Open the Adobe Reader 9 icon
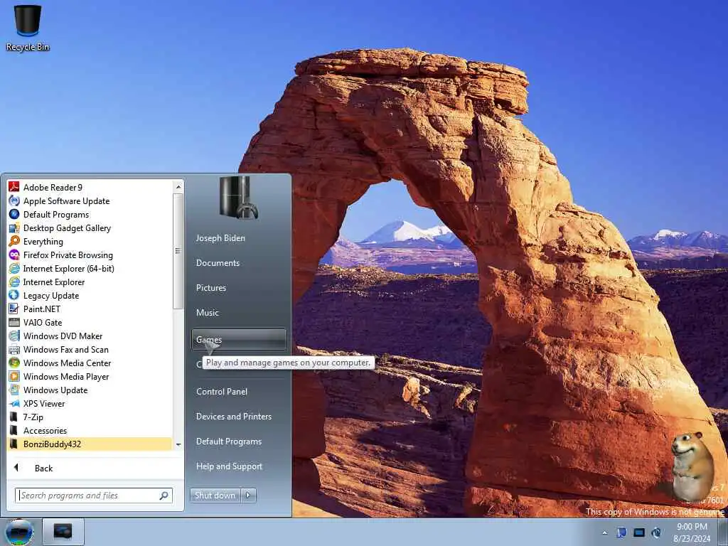The height and width of the screenshot is (546, 728). (x=14, y=187)
